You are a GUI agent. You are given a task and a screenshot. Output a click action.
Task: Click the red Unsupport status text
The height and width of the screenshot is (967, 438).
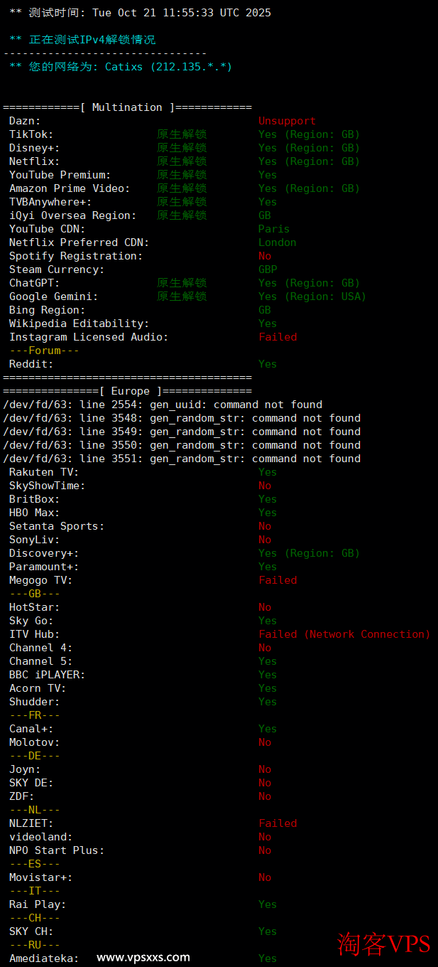(287, 121)
